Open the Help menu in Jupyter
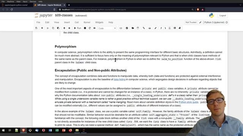The width and height of the screenshot is (243, 136). click(x=110, y=22)
